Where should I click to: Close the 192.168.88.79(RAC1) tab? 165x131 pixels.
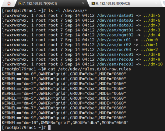pyautogui.click(x=83, y=3)
